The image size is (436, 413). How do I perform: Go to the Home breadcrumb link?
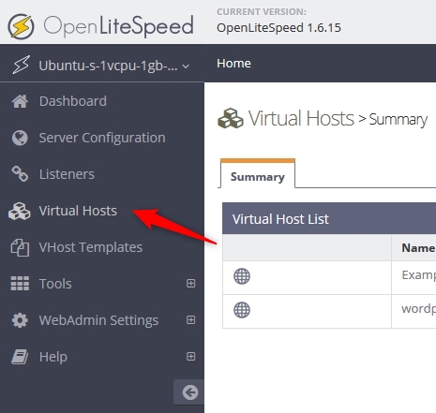click(x=233, y=64)
